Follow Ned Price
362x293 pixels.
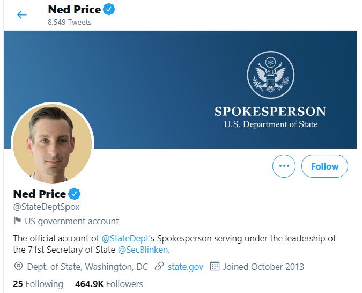(x=324, y=166)
